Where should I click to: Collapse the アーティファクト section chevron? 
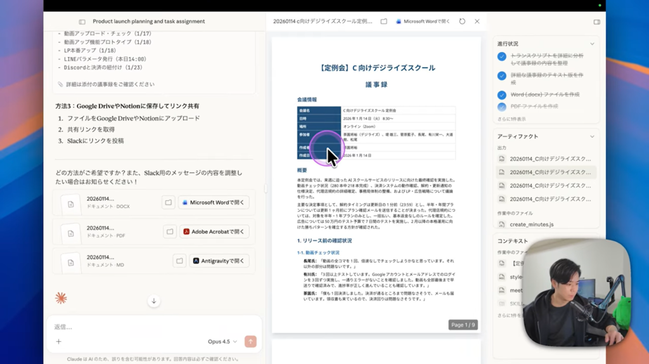pyautogui.click(x=592, y=136)
